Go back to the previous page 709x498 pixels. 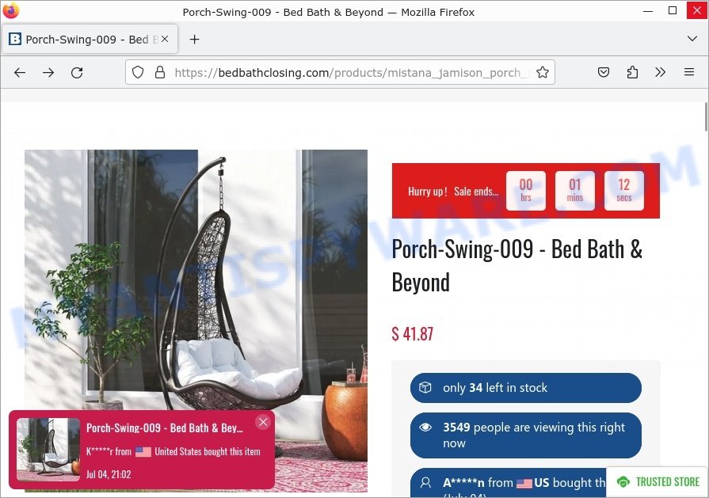20,72
